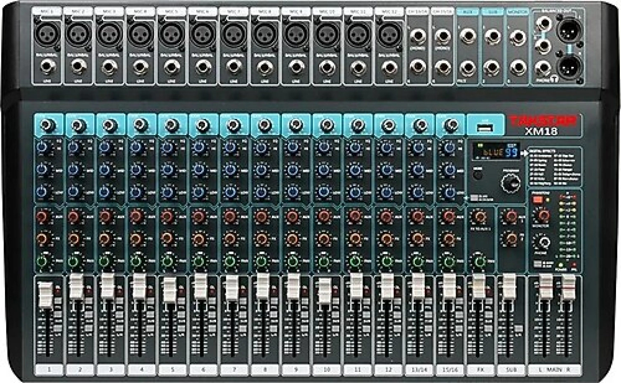Select channel 12 green pan knob
This screenshot has height=383, width=621.
coord(386,261)
